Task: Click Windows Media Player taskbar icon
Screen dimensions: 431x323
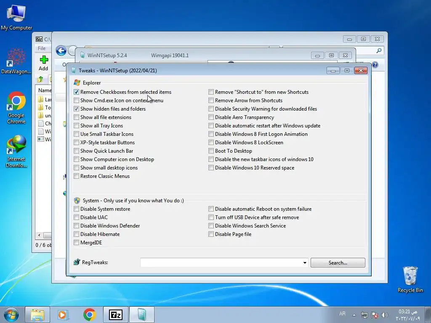Action: pos(63,315)
